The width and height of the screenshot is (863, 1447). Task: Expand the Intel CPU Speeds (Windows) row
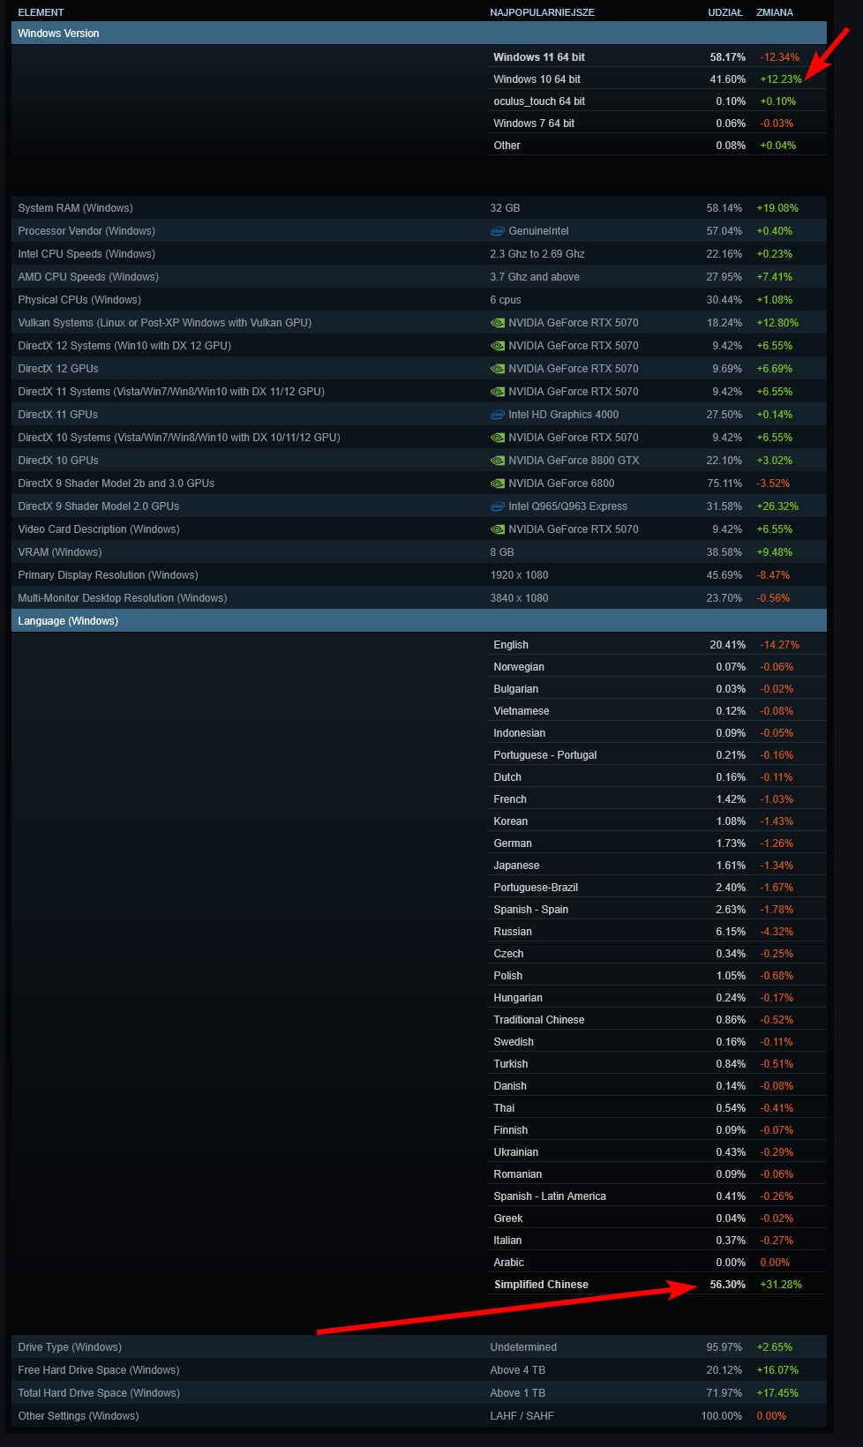pyautogui.click(x=419, y=254)
